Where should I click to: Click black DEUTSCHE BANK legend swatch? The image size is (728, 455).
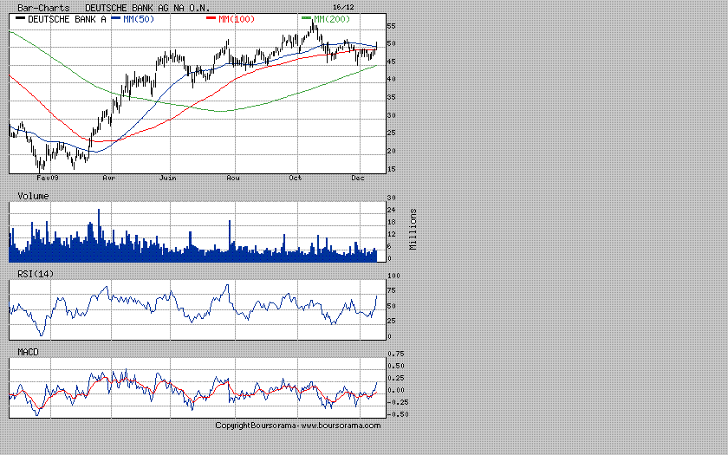(21, 18)
